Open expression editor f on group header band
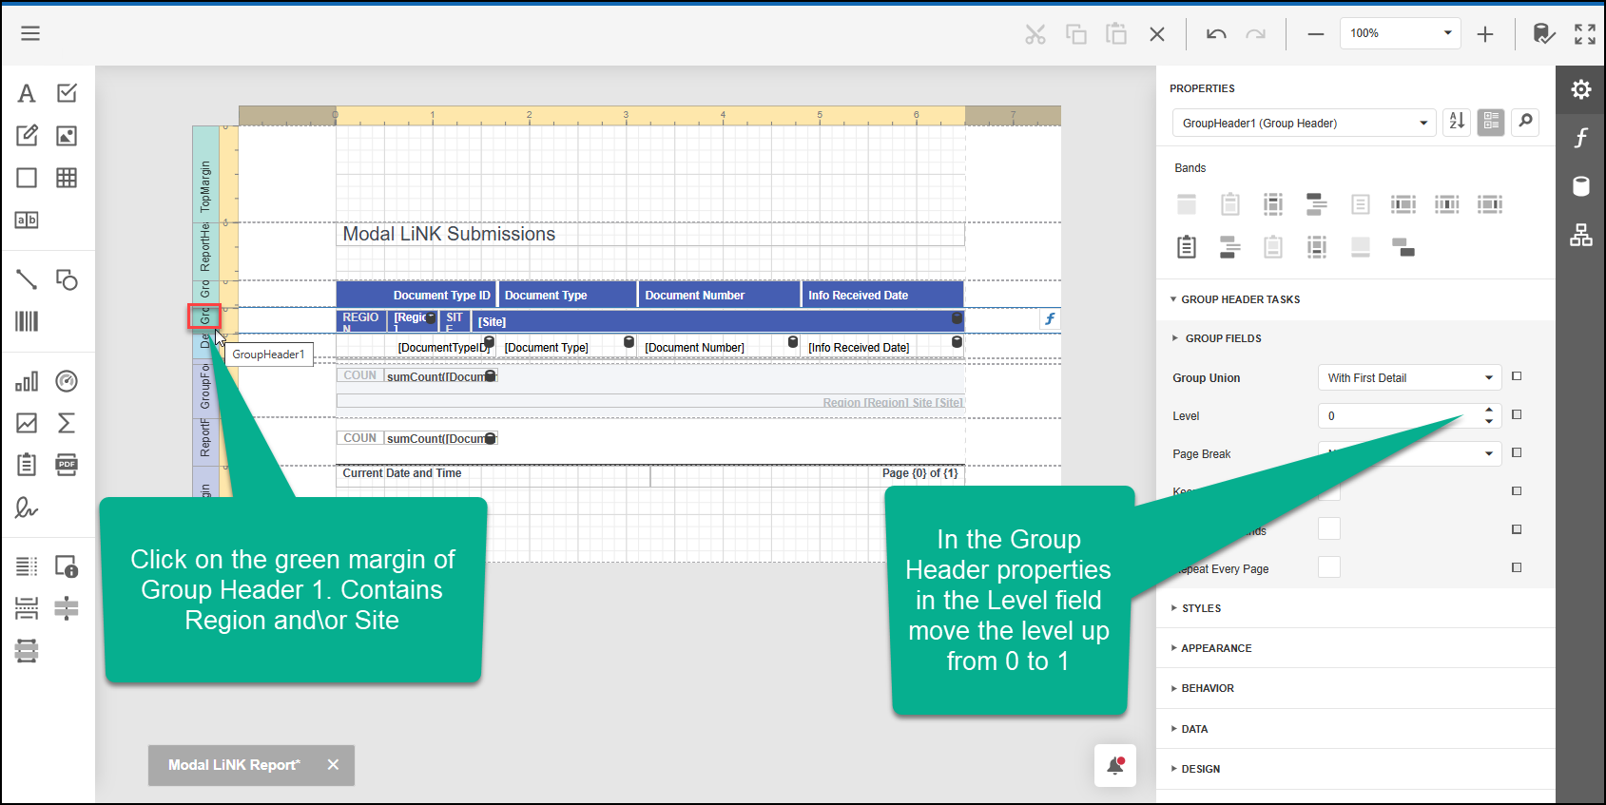 (x=1050, y=319)
